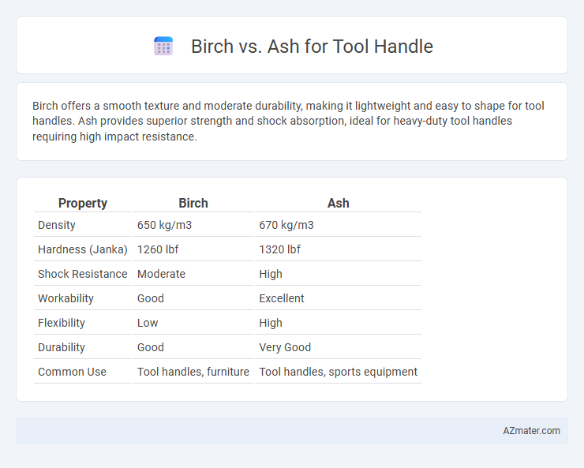This screenshot has width=584, height=468.
Task: Select the Property column header
Action: click(x=83, y=203)
